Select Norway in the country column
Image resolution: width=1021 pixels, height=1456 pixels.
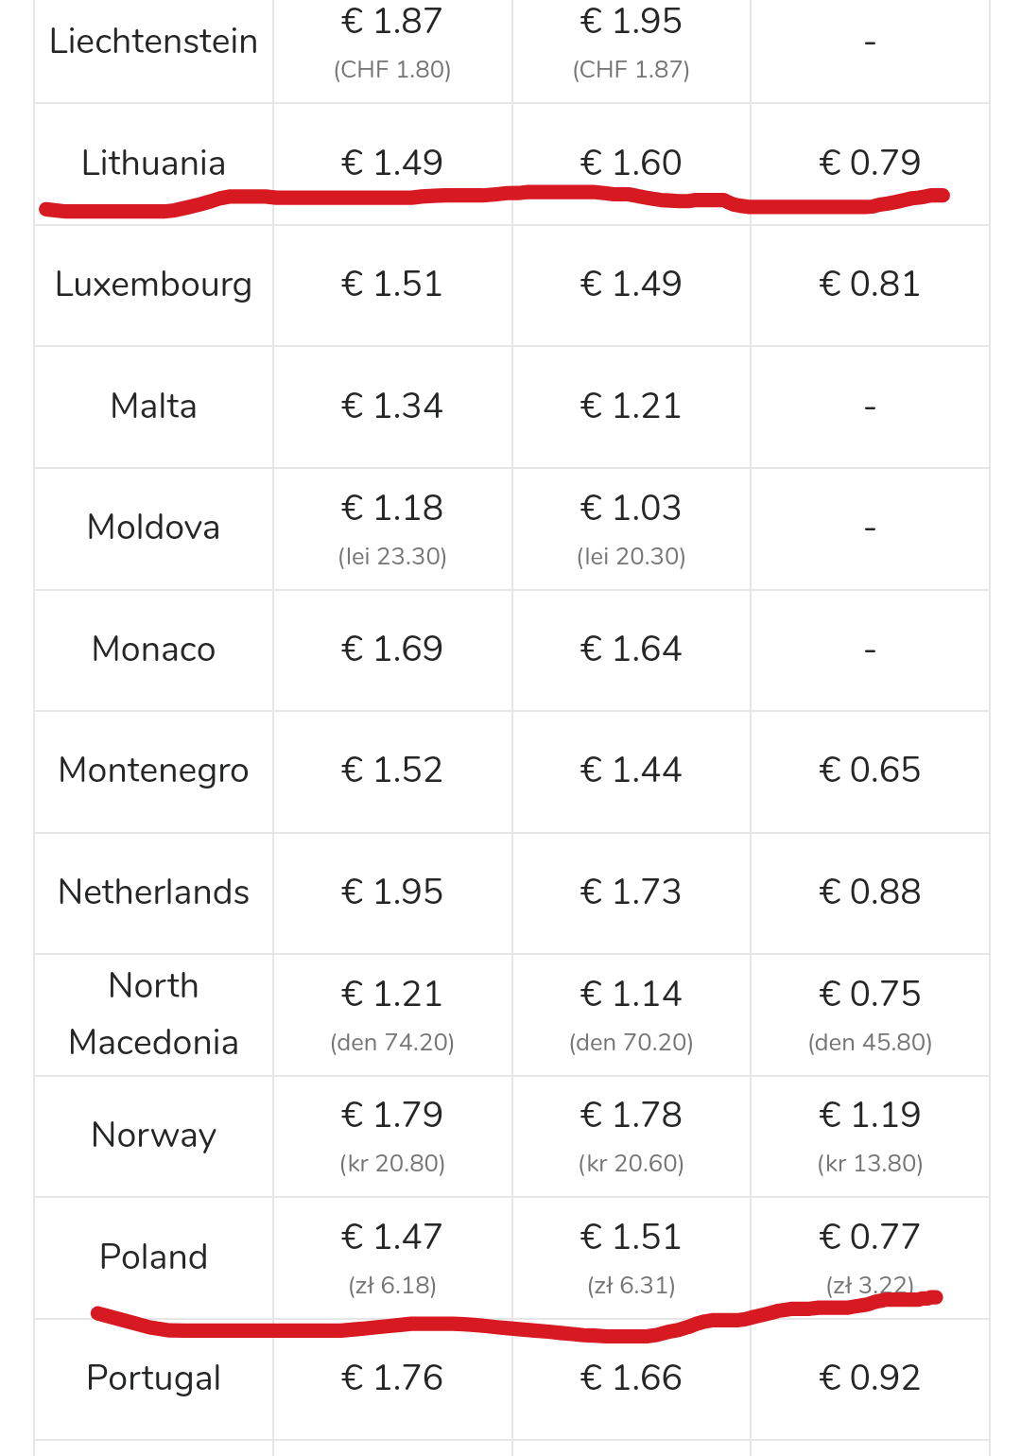(x=153, y=1135)
